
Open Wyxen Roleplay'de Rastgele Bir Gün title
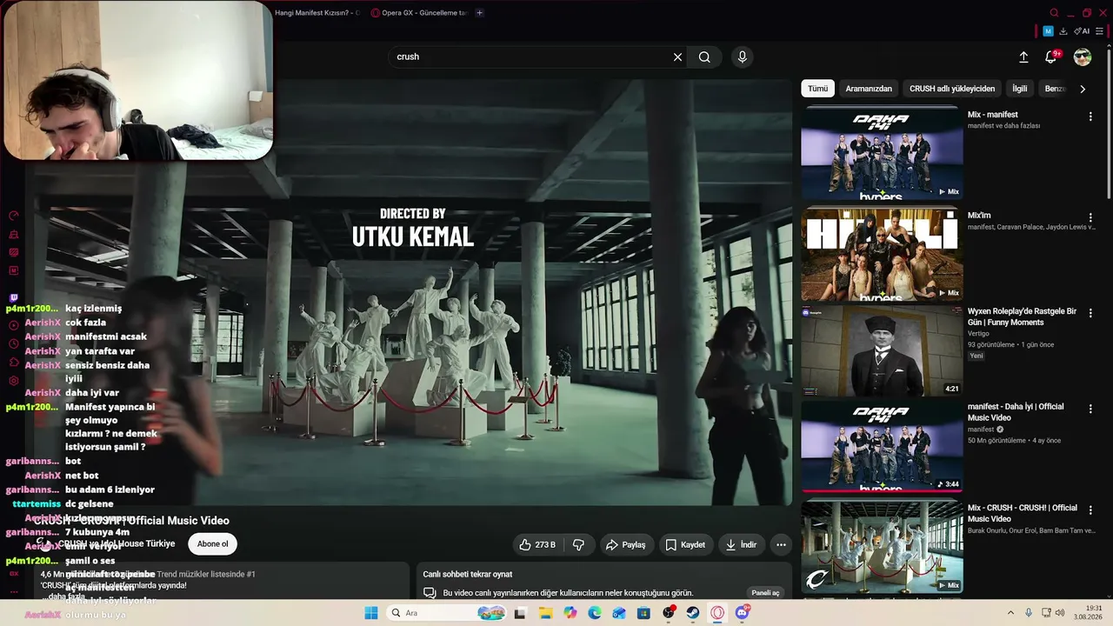pyautogui.click(x=1022, y=316)
